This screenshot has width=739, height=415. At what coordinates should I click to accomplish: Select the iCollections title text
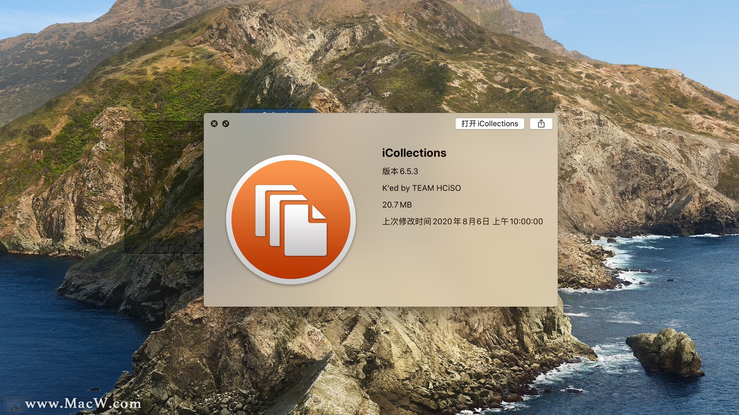[x=414, y=153]
